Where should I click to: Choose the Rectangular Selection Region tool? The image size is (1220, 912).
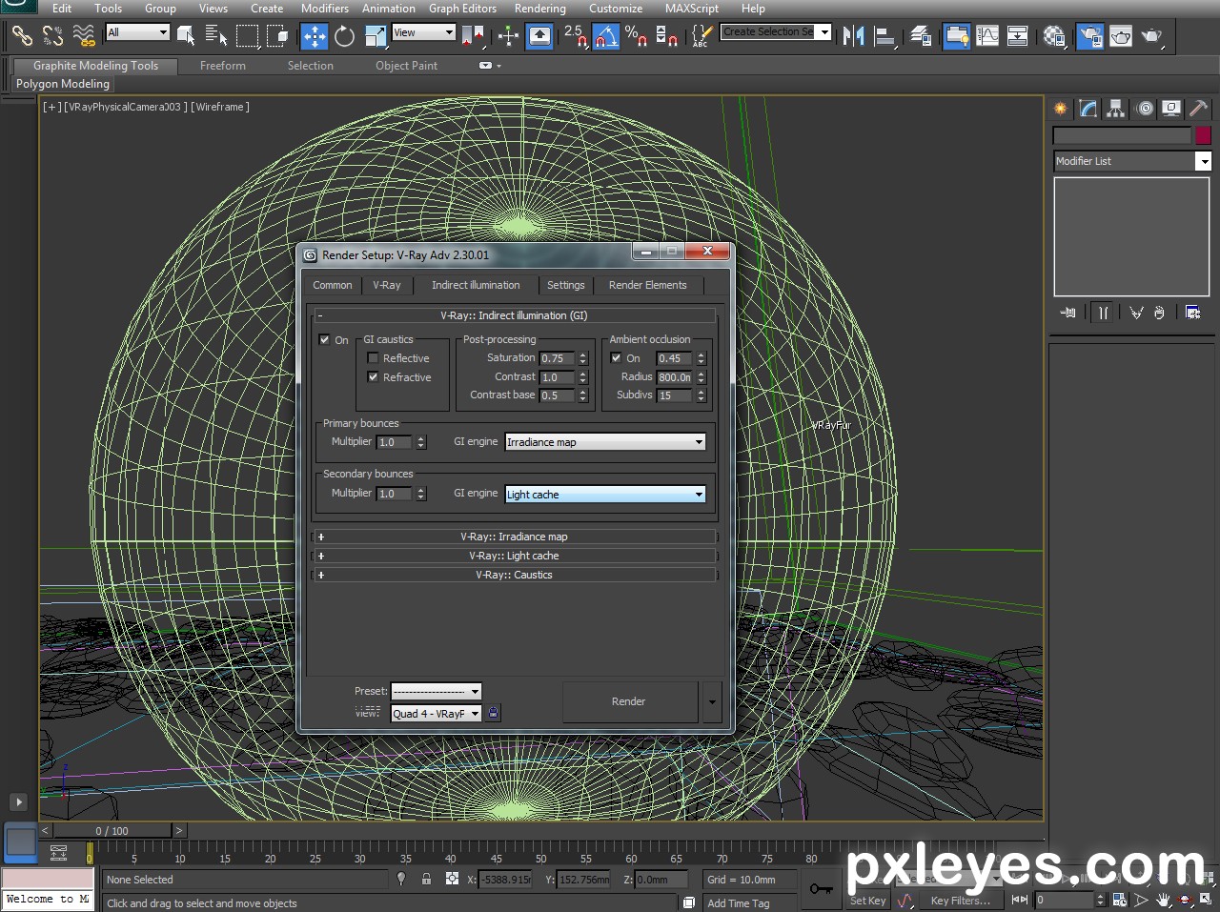(x=247, y=36)
